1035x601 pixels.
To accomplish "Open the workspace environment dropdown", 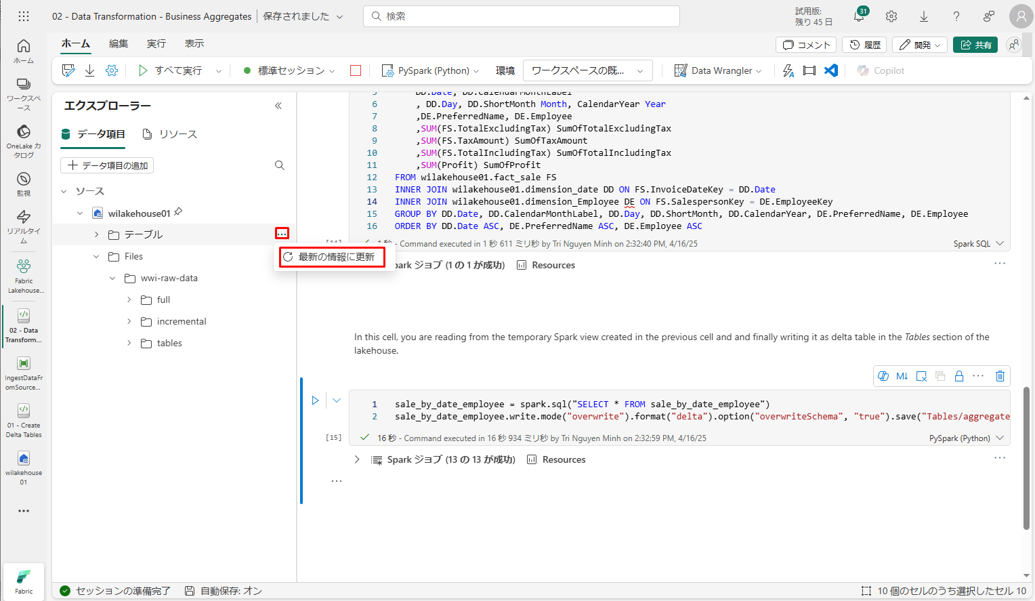I will 587,70.
